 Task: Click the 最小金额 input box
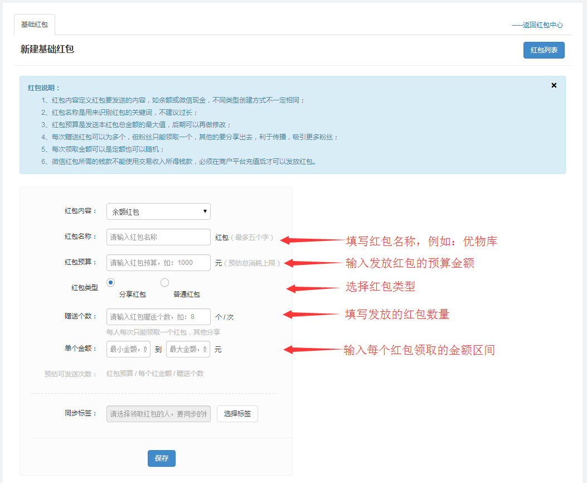click(x=128, y=349)
